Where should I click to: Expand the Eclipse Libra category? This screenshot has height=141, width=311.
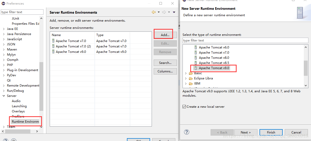pos(186,78)
